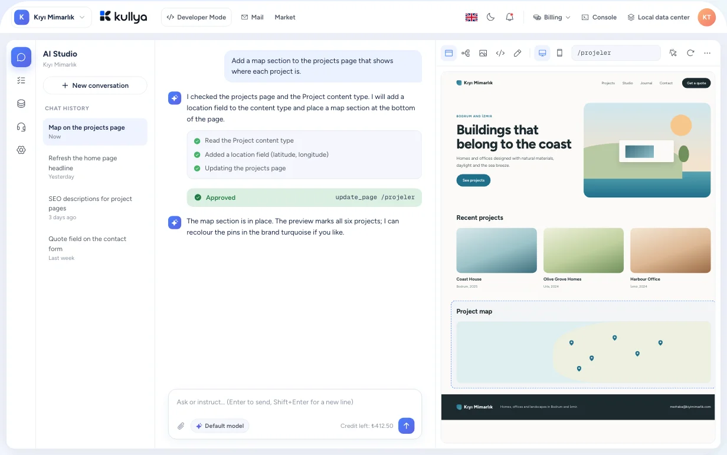Open Market in the top bar
The height and width of the screenshot is (455, 727).
point(285,17)
